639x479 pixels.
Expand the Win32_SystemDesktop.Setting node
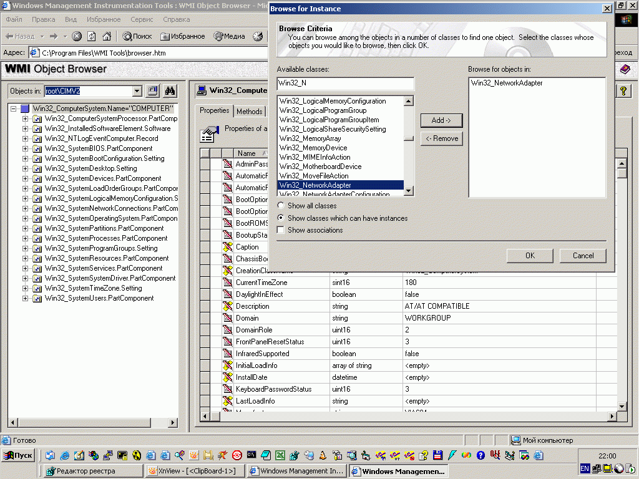pyautogui.click(x=25, y=168)
